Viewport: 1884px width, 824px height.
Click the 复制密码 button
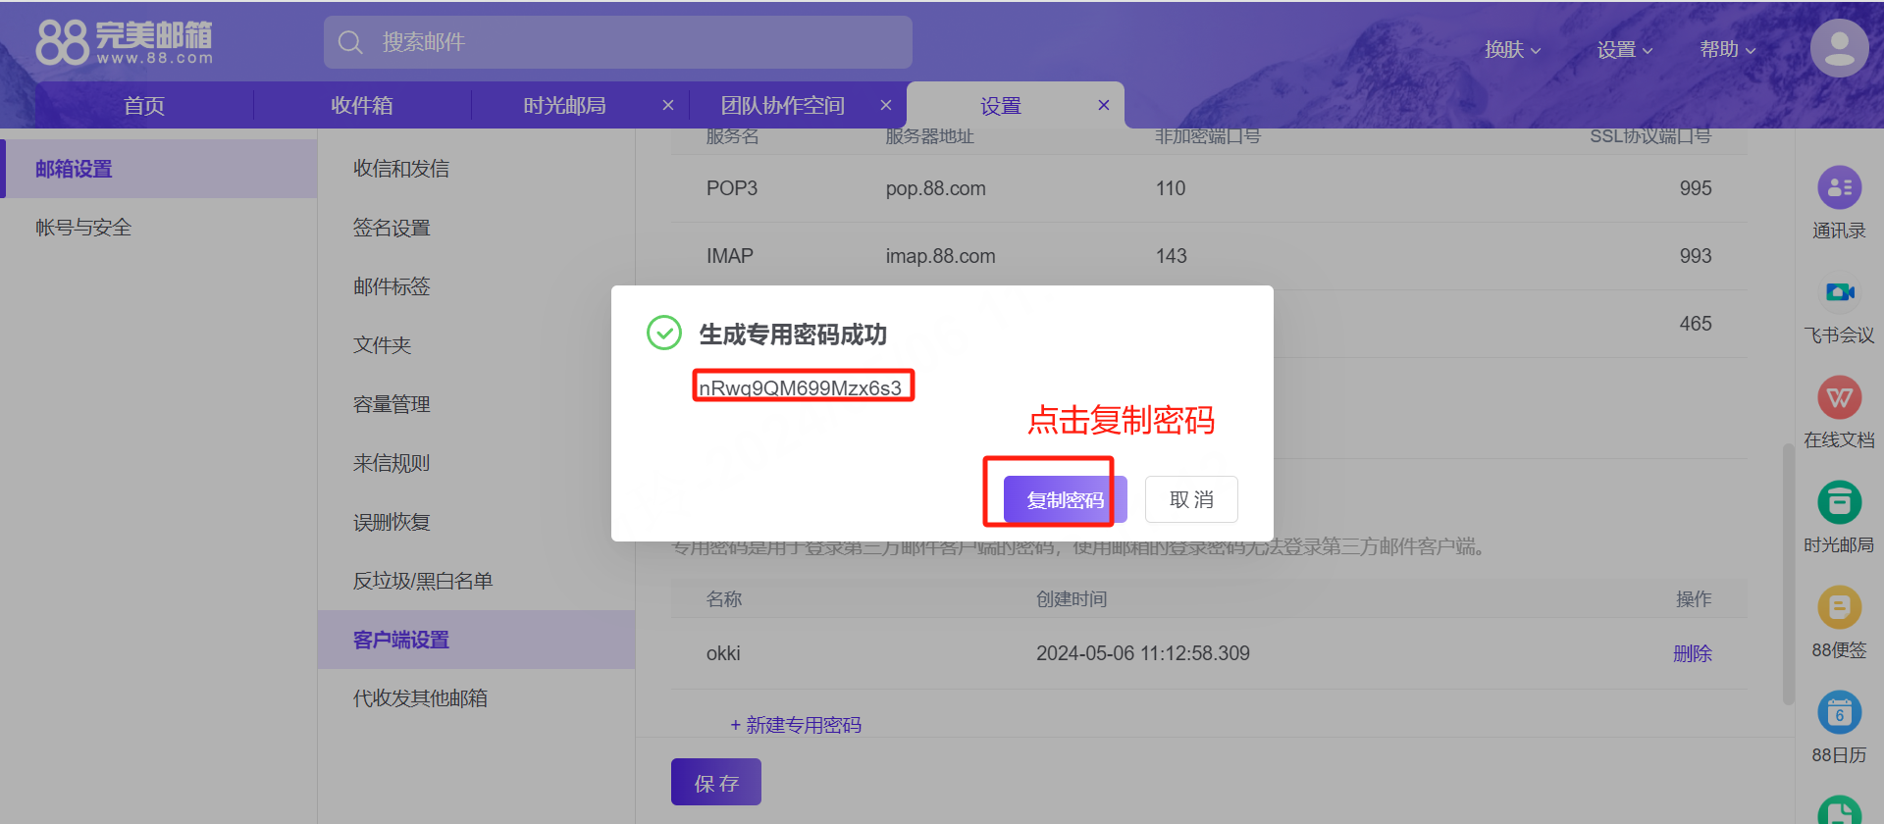click(1065, 499)
